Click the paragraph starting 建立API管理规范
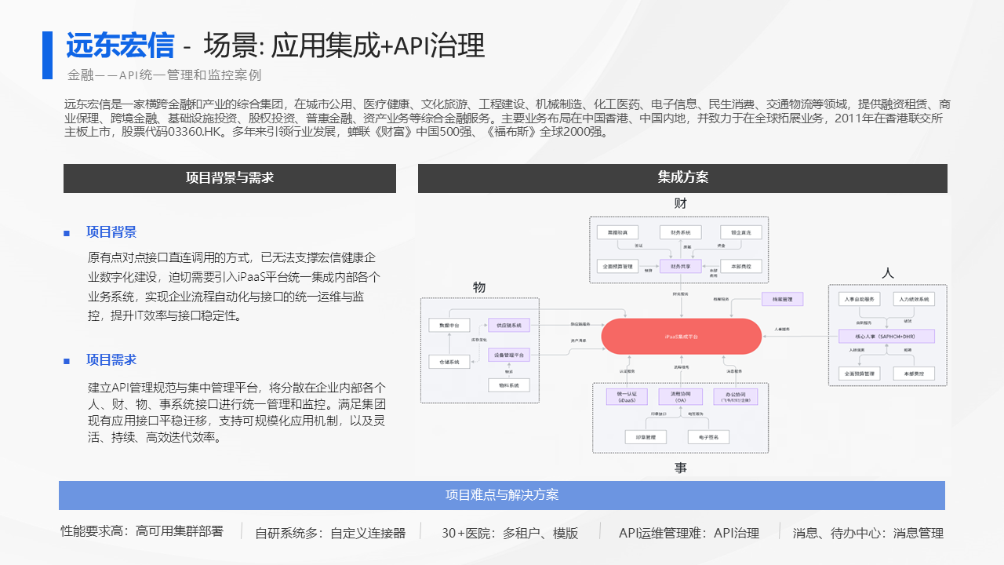Screen dimensions: 1004x565 [x=236, y=412]
